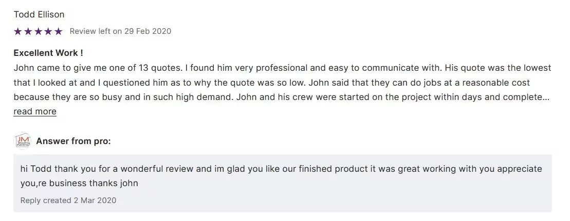Click the review line starting John came to give
Viewport: 570px width, 221px height.
pos(282,68)
